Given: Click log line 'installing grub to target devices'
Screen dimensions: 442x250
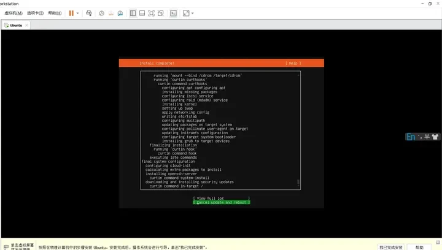Looking at the screenshot, I should point(196,141).
